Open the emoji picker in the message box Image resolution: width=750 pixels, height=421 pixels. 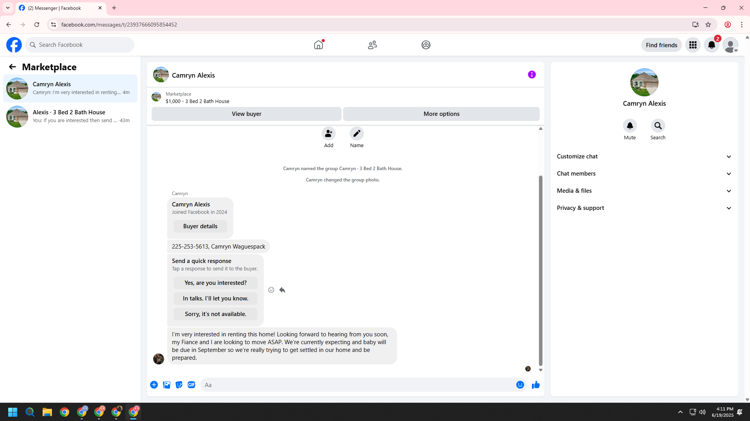click(x=520, y=385)
